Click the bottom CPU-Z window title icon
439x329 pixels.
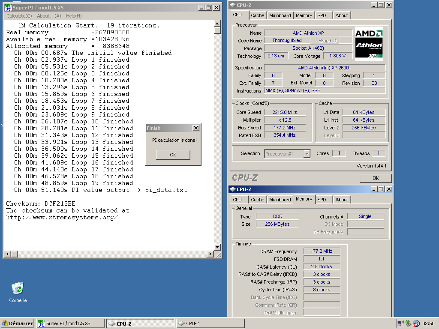[233, 189]
